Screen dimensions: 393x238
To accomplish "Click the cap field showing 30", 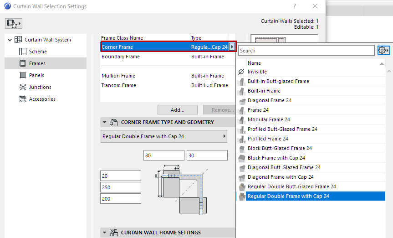I will 207,155.
